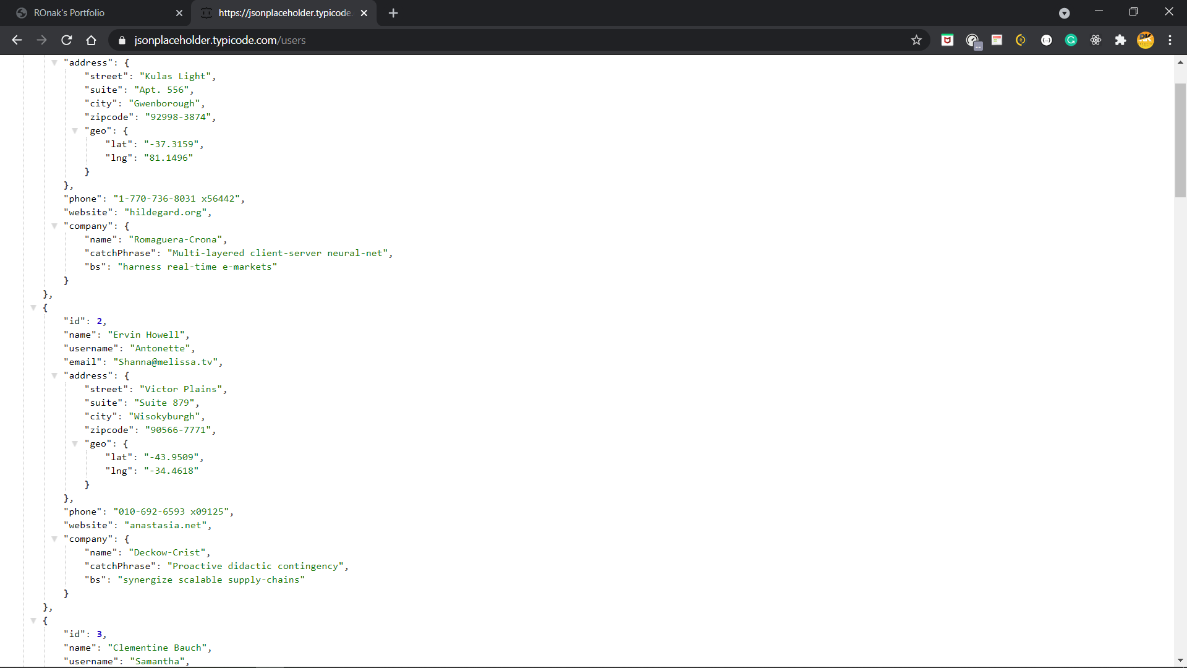The image size is (1187, 668).
Task: Click the scrollbar up arrow
Action: coord(1180,62)
